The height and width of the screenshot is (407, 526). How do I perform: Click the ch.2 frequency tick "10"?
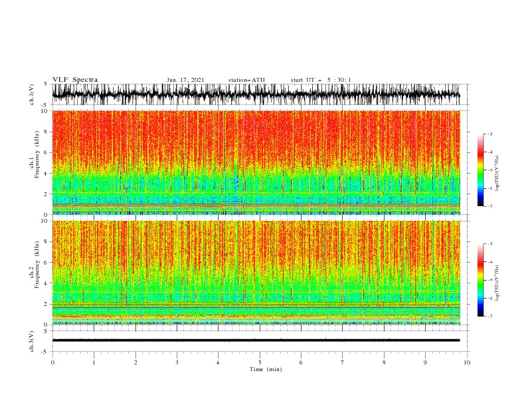pos(45,221)
